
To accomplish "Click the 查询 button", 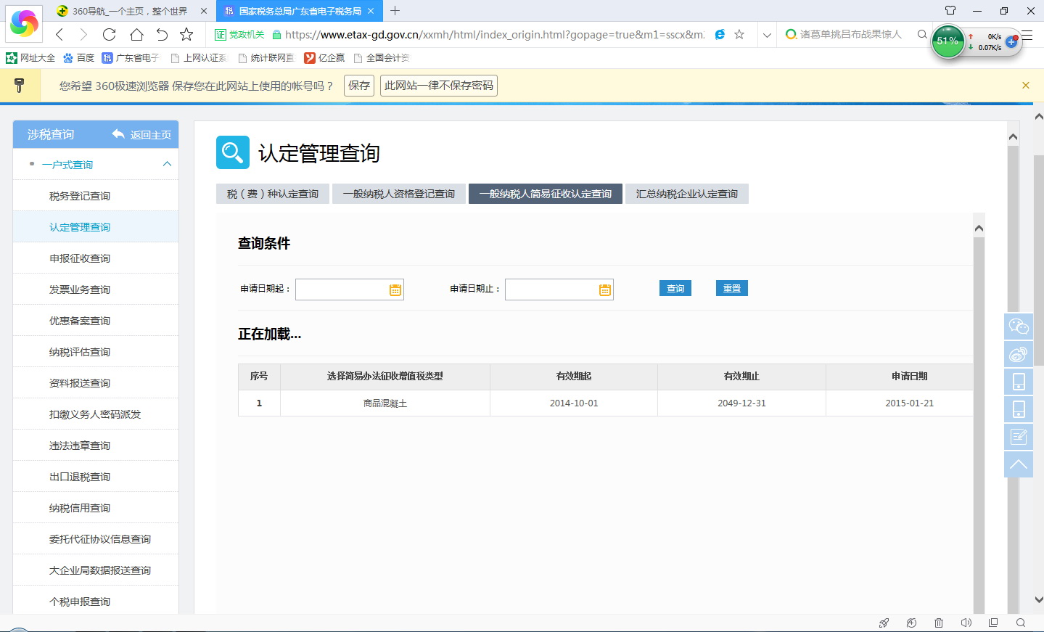I will [x=675, y=288].
